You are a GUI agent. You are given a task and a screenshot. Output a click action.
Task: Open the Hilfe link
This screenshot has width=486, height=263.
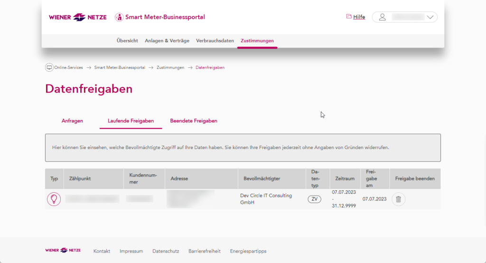point(359,17)
